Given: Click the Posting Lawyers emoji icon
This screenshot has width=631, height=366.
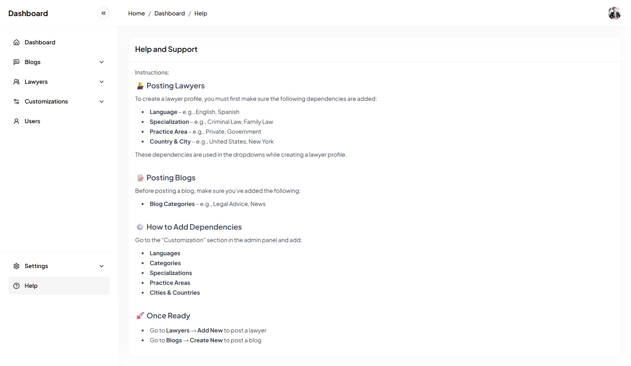Looking at the screenshot, I should pos(140,86).
